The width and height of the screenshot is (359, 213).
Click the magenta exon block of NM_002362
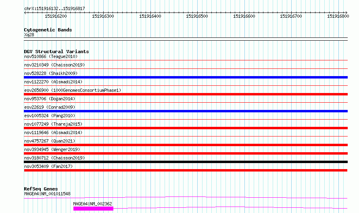point(93,209)
